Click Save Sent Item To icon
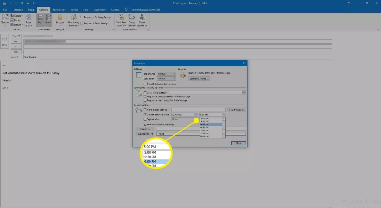Screen dimensions: 381x208 pos(121,17)
